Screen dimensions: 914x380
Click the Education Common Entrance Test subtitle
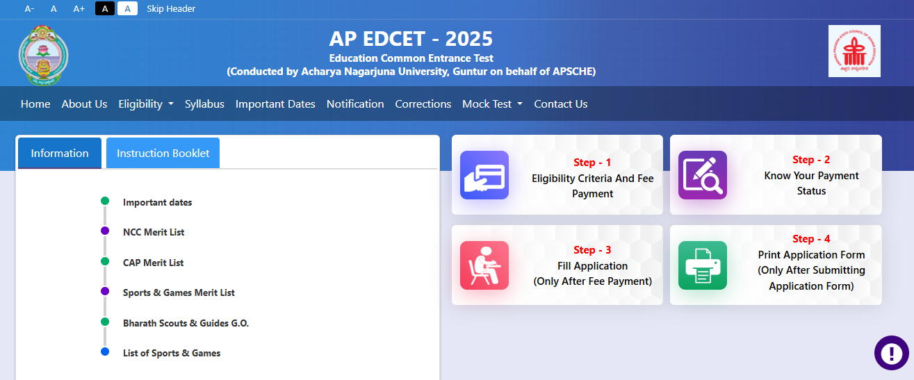point(411,58)
